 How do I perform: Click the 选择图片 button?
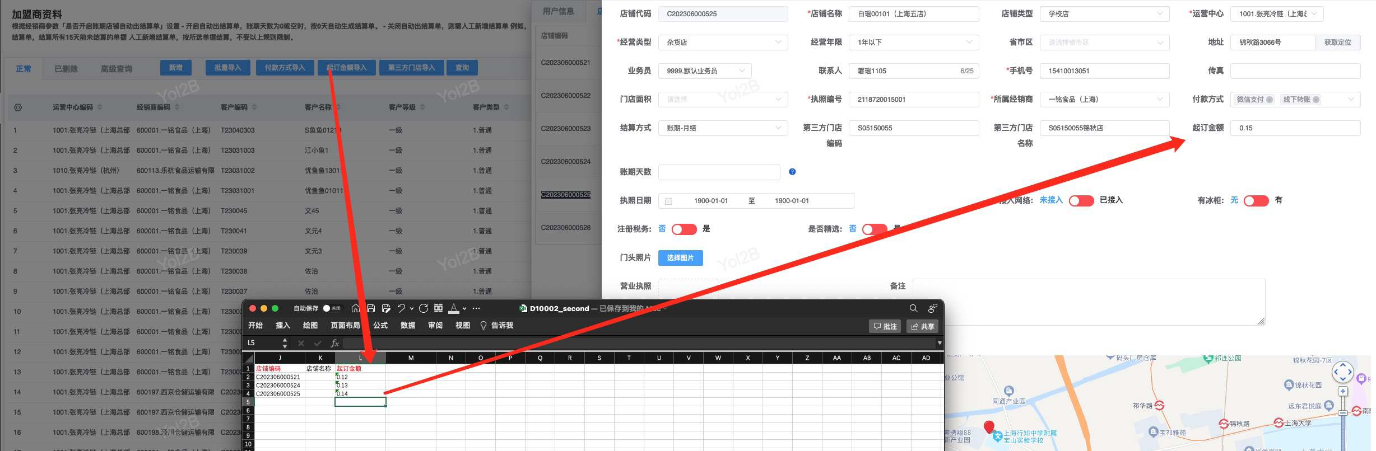[x=680, y=258]
